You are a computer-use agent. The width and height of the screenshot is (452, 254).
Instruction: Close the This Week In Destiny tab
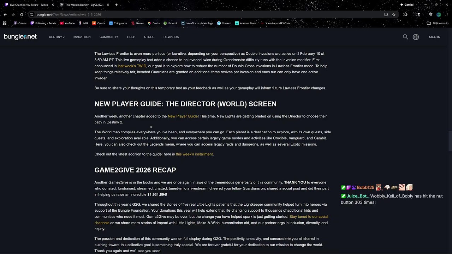pos(108,5)
